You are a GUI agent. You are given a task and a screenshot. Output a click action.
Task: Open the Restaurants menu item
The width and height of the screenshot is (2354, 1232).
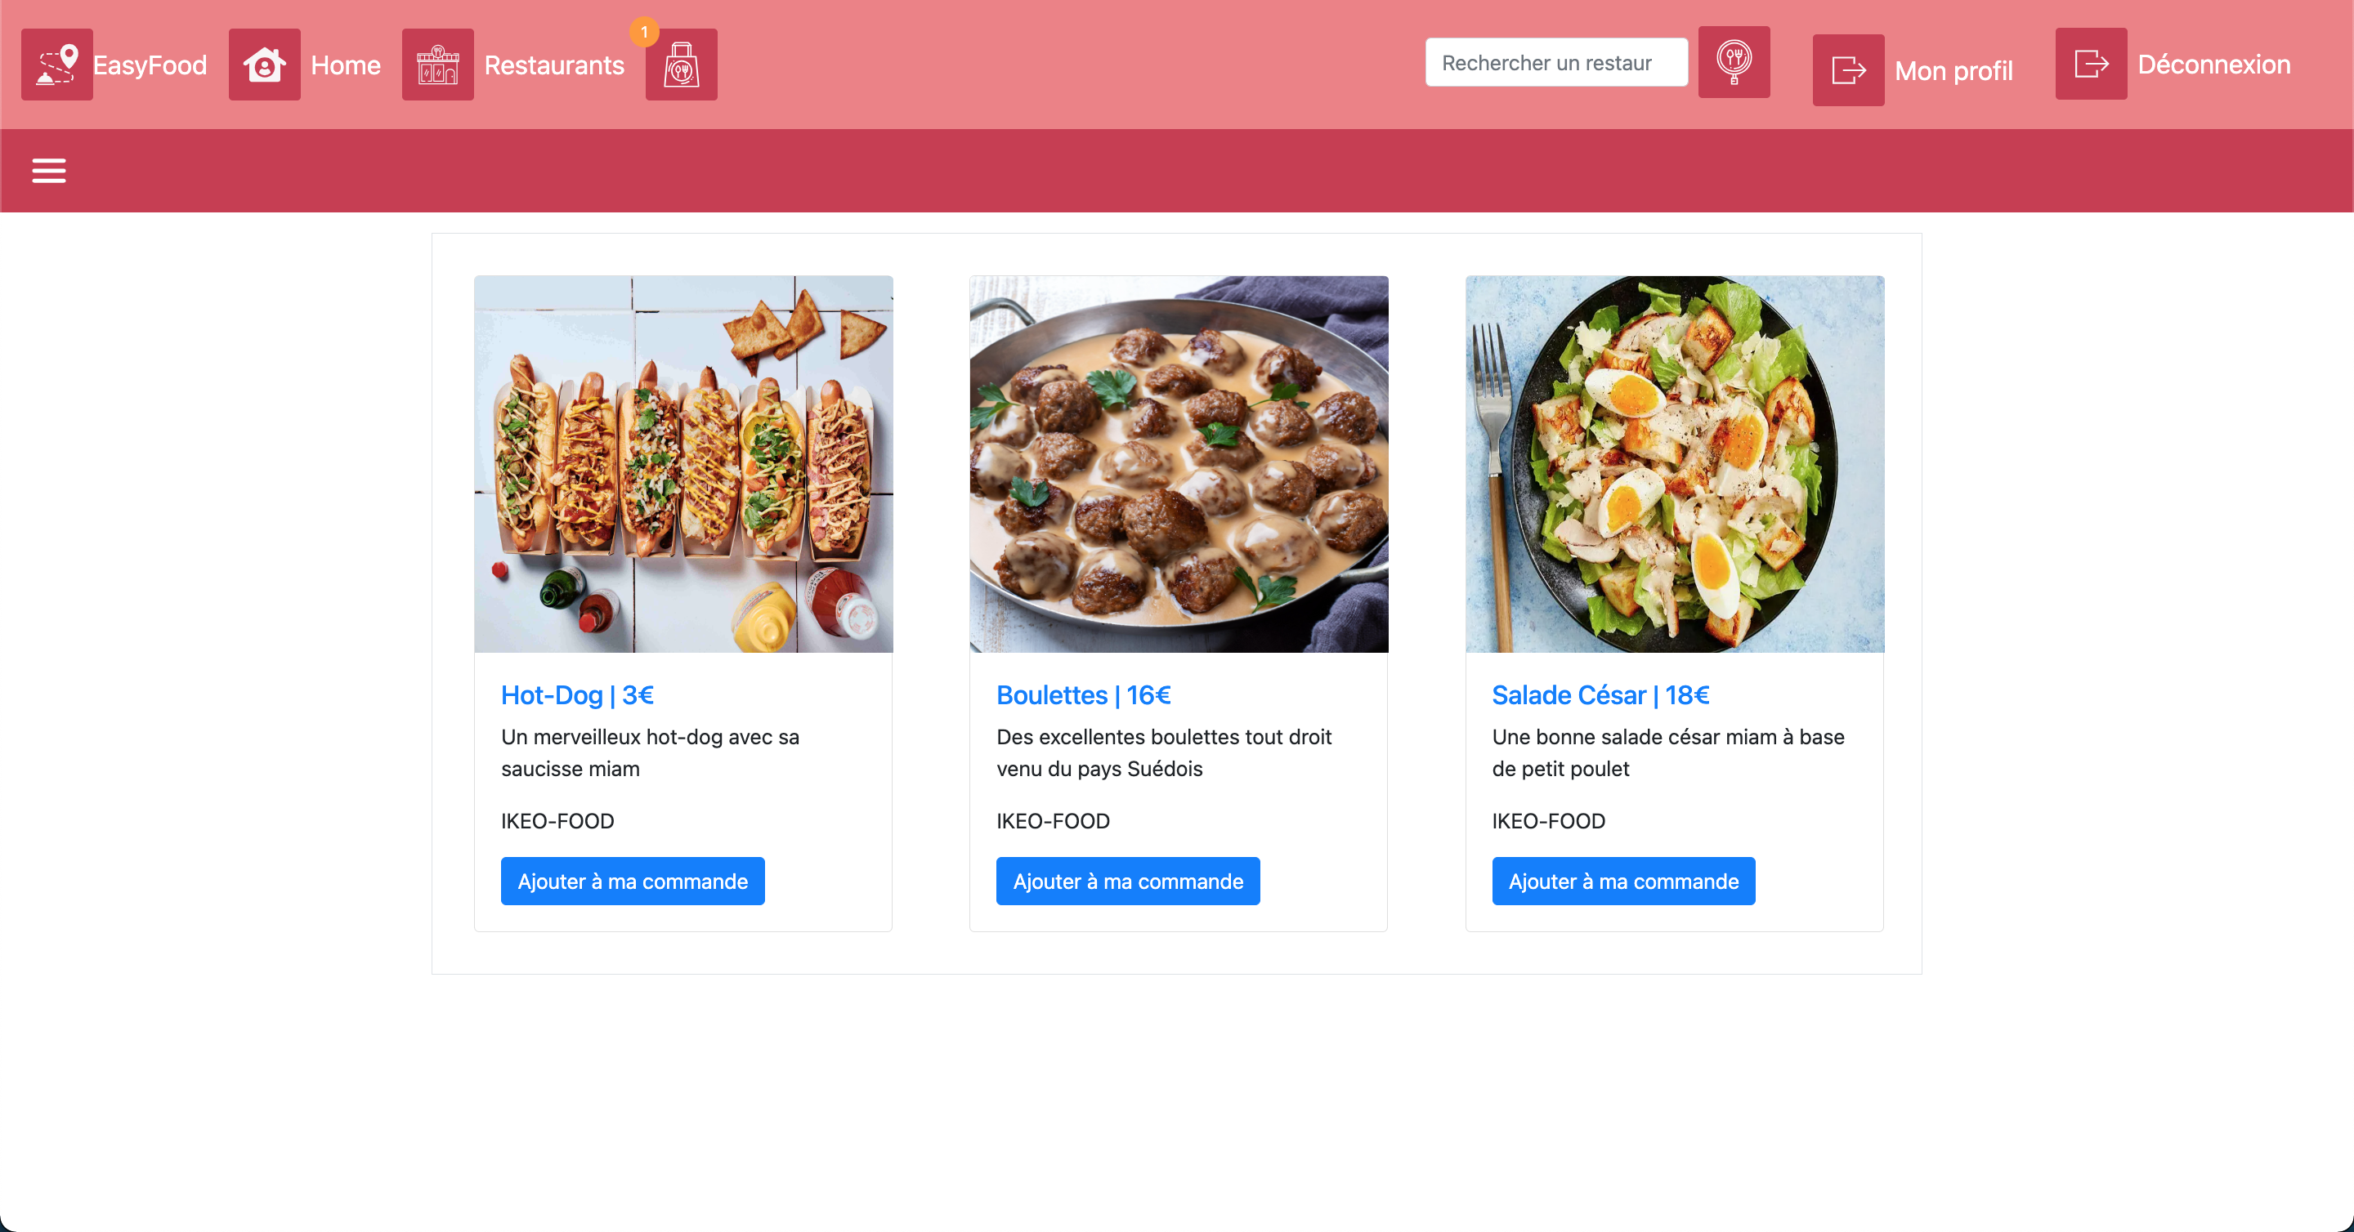pyautogui.click(x=554, y=65)
